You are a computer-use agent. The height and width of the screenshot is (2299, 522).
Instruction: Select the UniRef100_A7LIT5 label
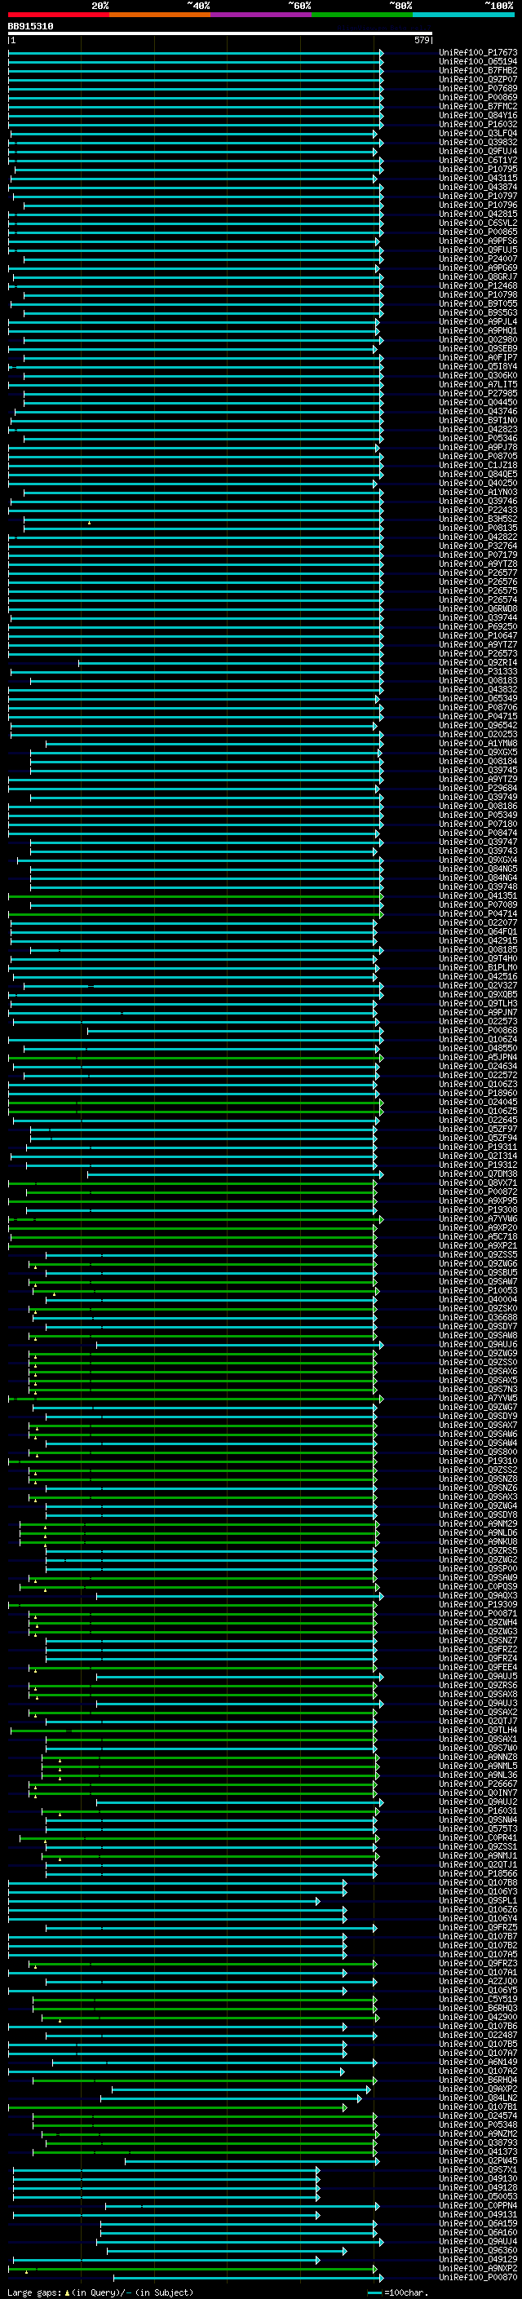coord(478,385)
